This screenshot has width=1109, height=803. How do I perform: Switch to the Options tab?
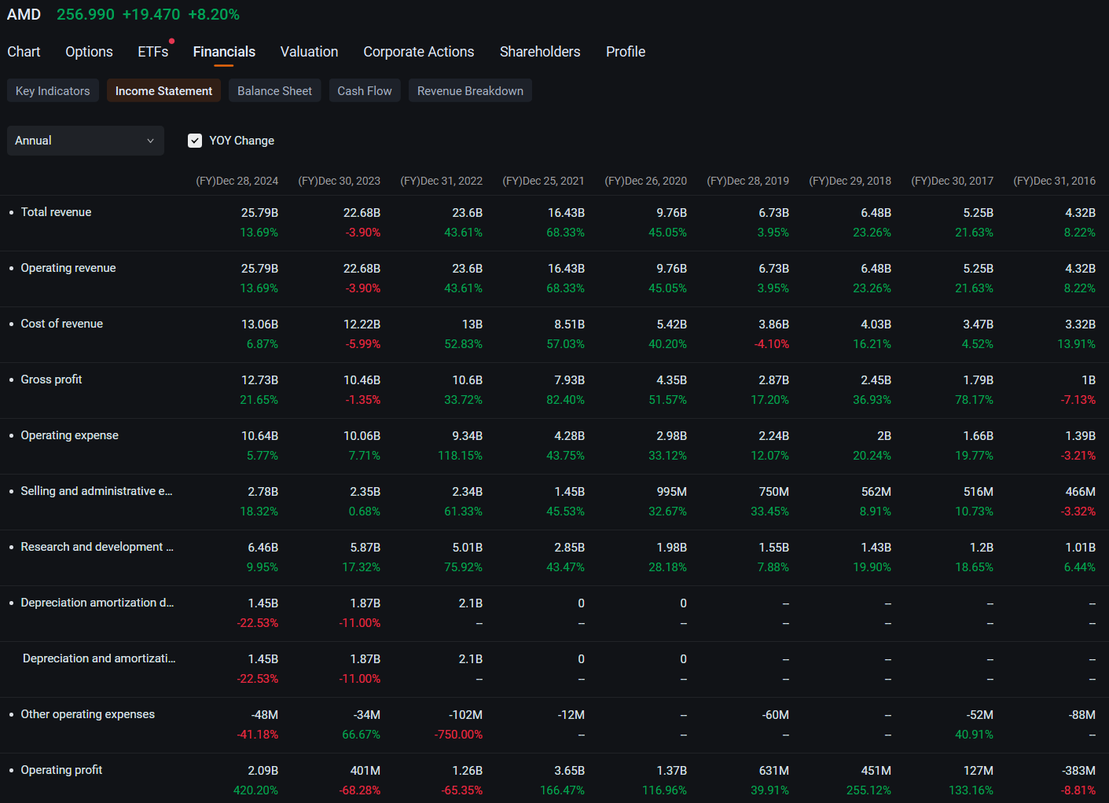(x=89, y=52)
